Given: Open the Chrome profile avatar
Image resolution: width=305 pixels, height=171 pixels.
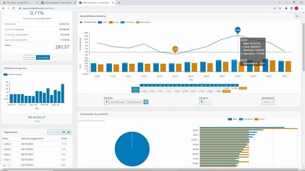Looking at the screenshot, I should pos(296,9).
